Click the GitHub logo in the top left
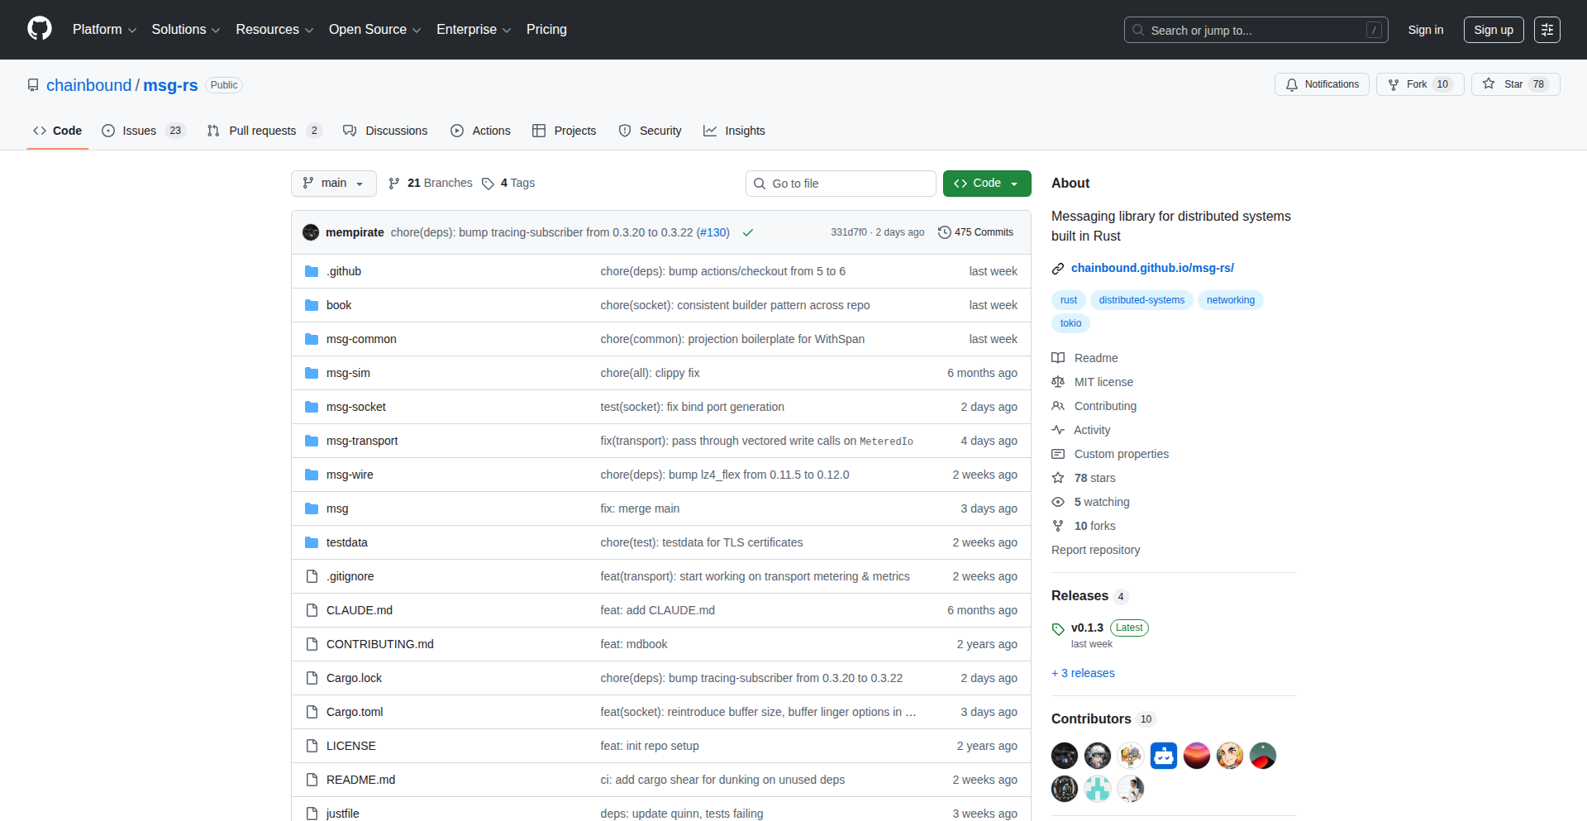Viewport: 1587px width, 821px height. (38, 29)
